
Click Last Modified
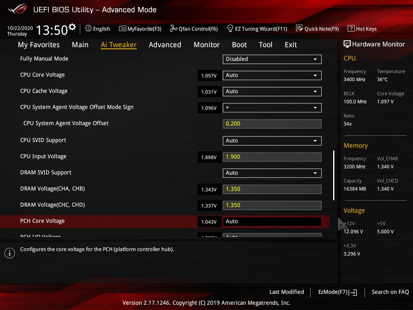coord(287,292)
